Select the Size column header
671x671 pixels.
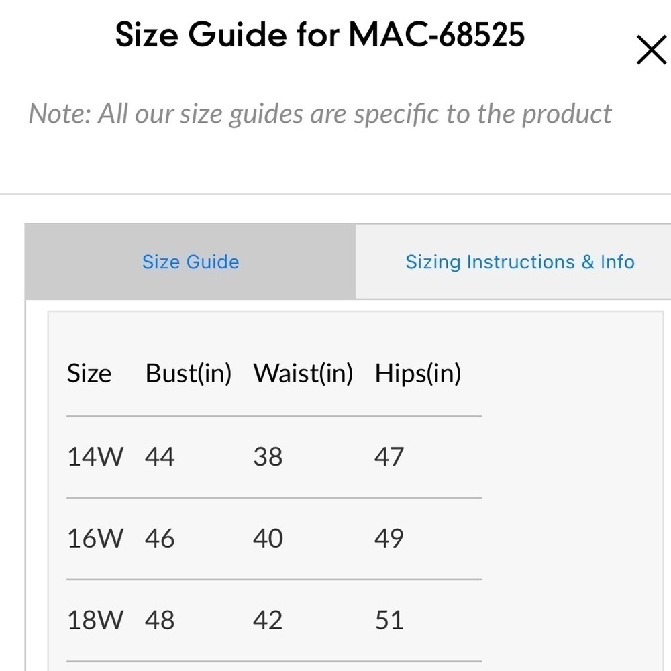89,373
